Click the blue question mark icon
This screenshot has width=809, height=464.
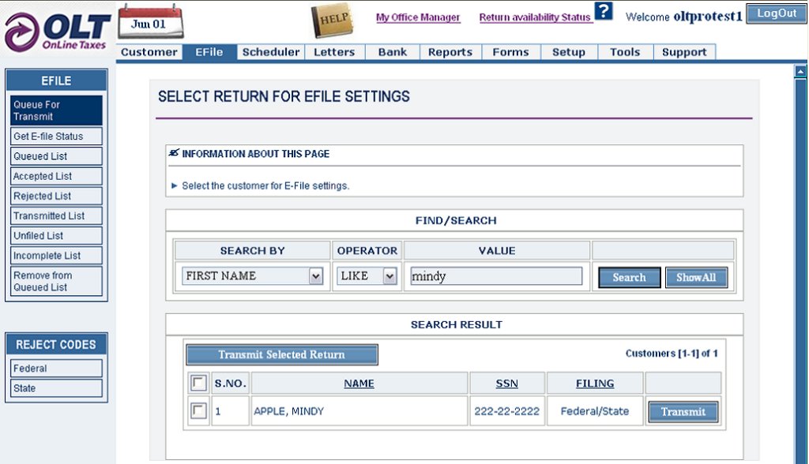click(x=603, y=11)
